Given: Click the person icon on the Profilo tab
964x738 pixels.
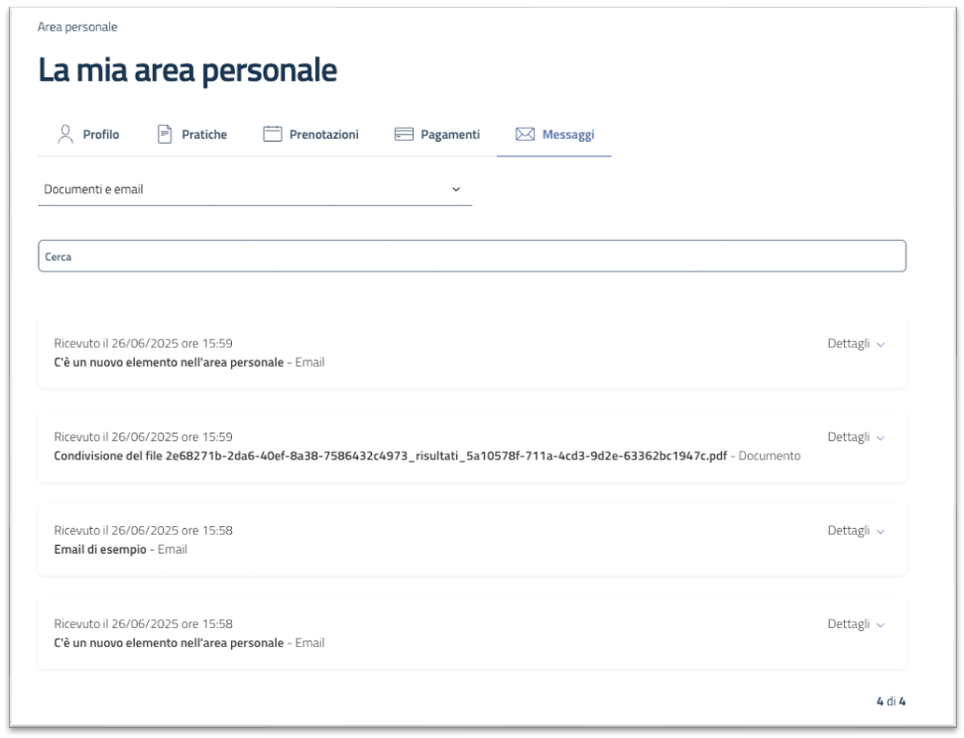Looking at the screenshot, I should 65,132.
